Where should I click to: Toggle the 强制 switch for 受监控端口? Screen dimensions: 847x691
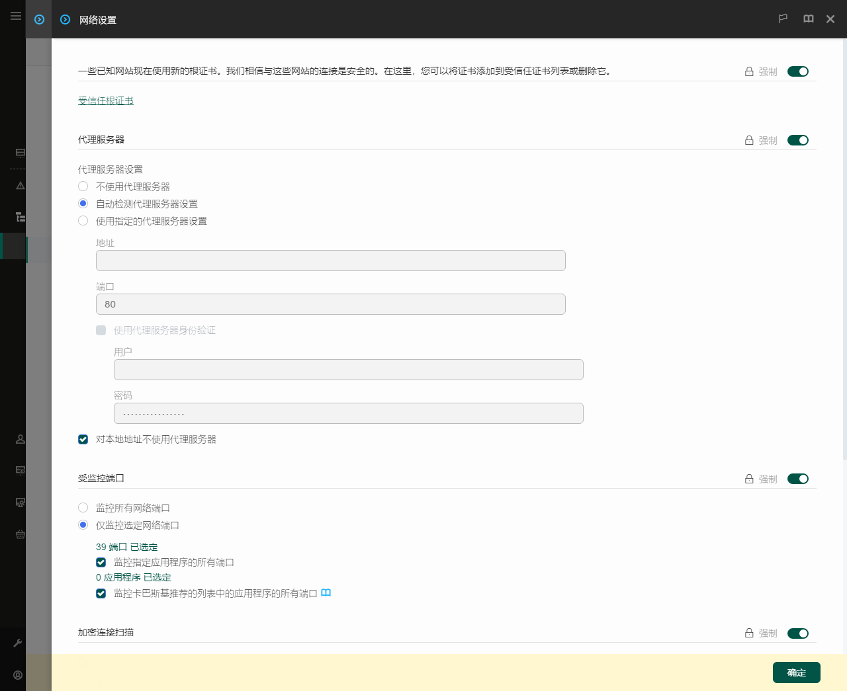(x=798, y=479)
